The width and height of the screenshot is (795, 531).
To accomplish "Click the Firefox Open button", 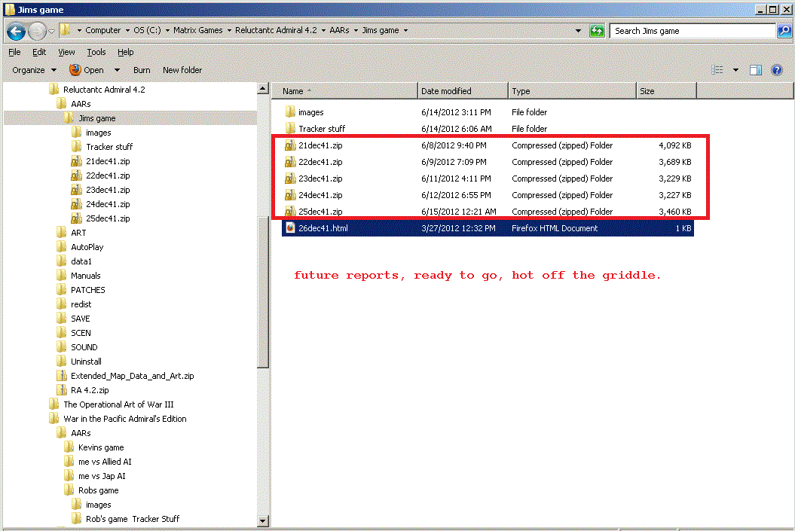I will point(87,70).
